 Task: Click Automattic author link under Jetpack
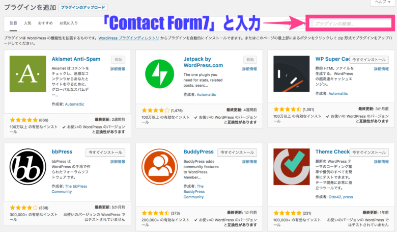206,94
